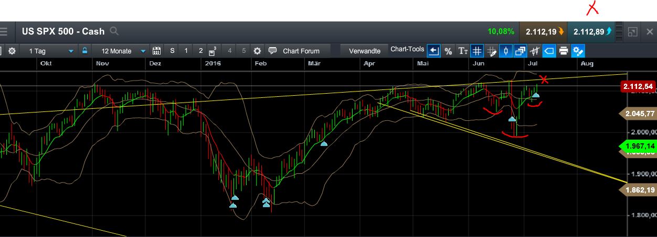657x237 pixels.
Task: Load chart layout 2
Action: [x=200, y=51]
